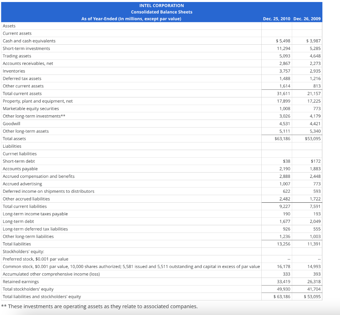340x315 pixels.
Task: Click the Short-term investments row label
Action: pyautogui.click(x=26, y=48)
